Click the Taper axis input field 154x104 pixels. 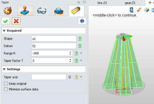tap(49, 77)
